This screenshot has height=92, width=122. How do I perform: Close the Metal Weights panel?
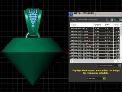121,14
